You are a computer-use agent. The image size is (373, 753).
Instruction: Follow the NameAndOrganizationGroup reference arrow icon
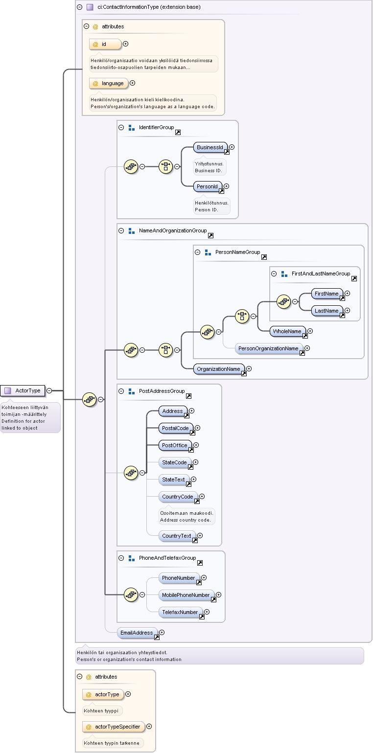[210, 235]
